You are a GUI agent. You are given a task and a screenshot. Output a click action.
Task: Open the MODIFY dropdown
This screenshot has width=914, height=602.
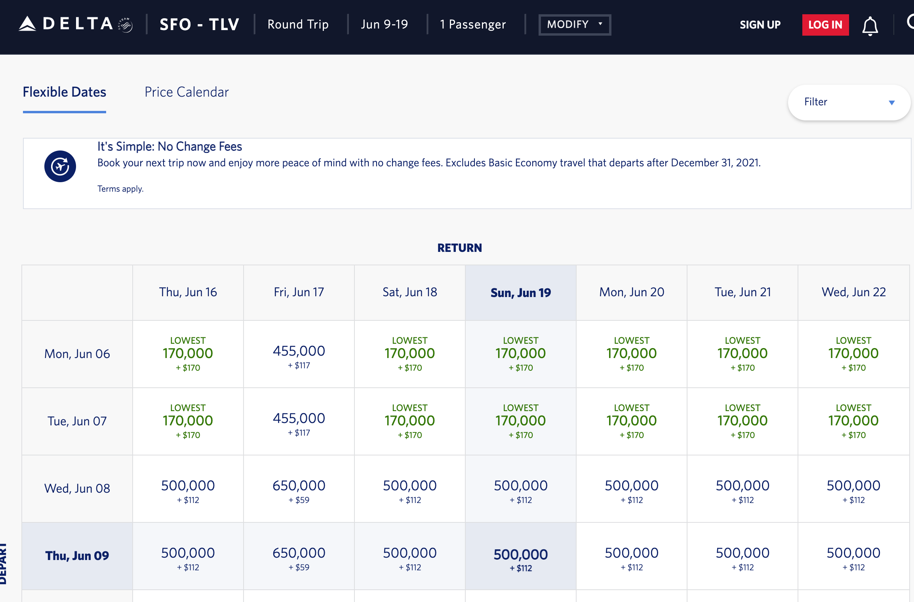tap(574, 25)
